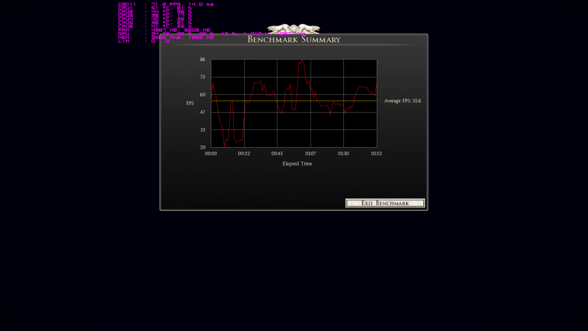Viewport: 588px width, 331px height.
Task: Click the FPS y-axis title
Action: point(190,103)
